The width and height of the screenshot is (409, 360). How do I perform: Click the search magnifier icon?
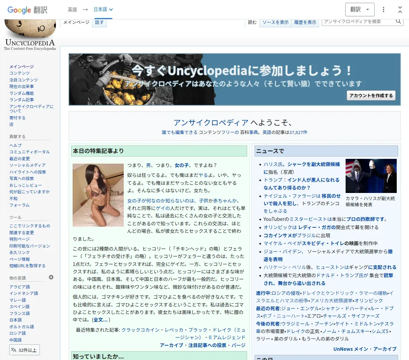click(x=398, y=21)
